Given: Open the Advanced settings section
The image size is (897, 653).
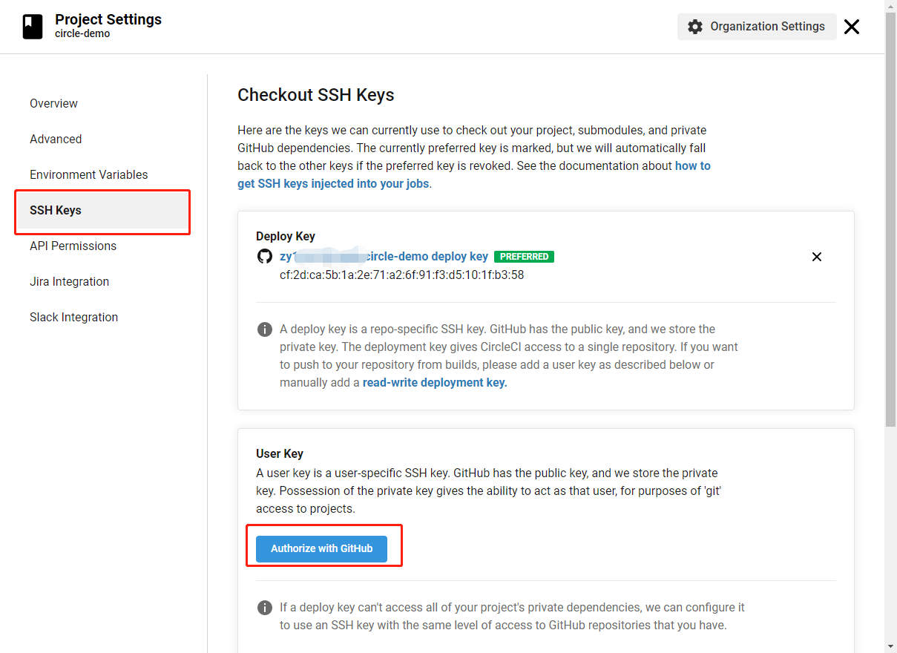Looking at the screenshot, I should (x=56, y=139).
